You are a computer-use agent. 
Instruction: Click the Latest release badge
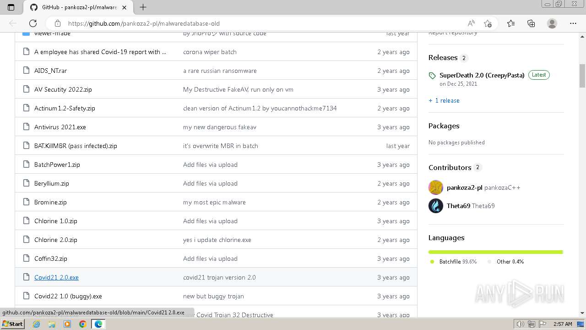[x=539, y=75]
